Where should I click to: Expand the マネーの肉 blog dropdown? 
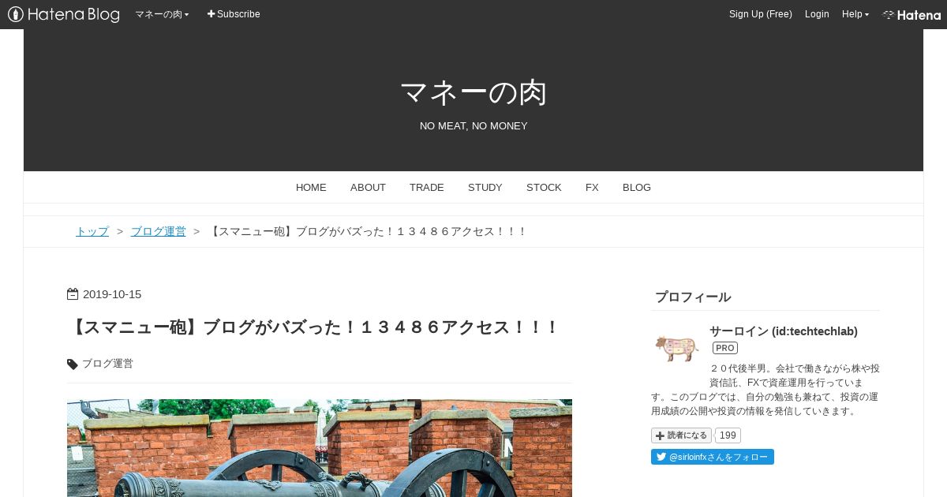162,14
